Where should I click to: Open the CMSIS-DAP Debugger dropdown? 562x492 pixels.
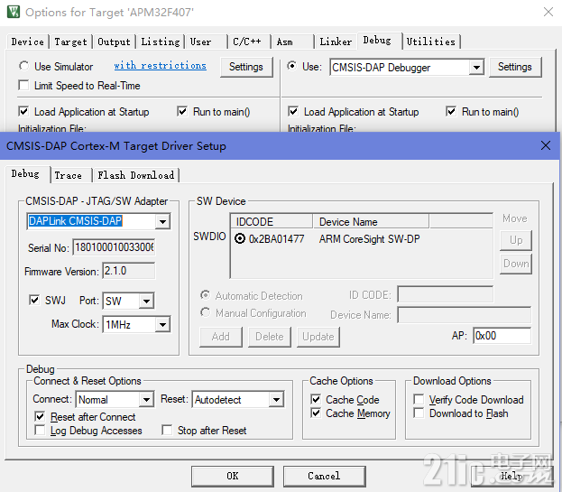476,67
